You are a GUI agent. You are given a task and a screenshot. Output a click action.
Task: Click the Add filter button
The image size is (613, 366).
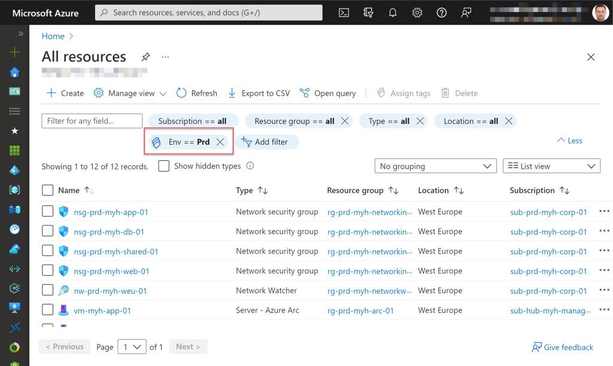pos(265,142)
